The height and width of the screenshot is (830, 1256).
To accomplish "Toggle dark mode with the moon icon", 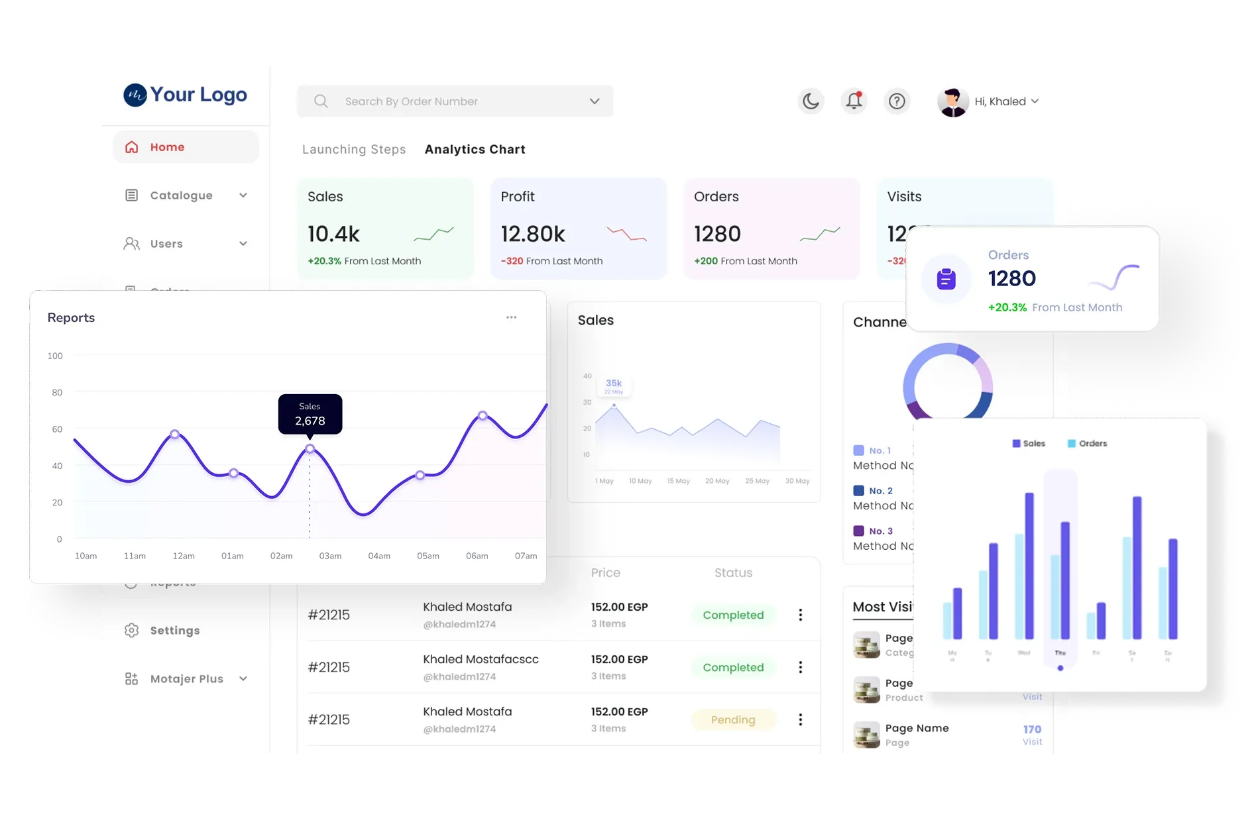I will click(811, 101).
